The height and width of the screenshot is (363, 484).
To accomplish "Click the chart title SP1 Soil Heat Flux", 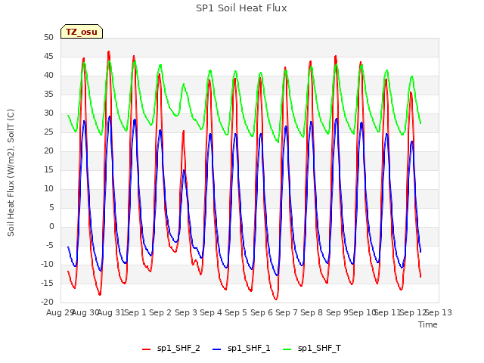I will tap(241, 8).
